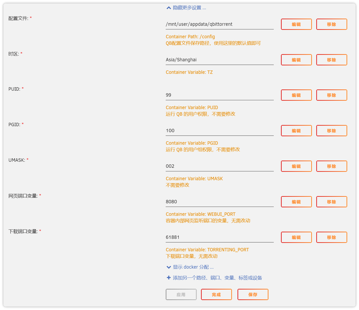
Task: Click plus icon to add another path
Action: click(x=169, y=278)
